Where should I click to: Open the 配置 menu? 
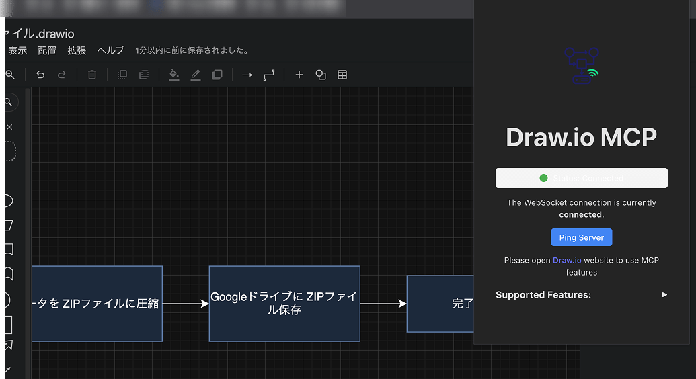47,50
